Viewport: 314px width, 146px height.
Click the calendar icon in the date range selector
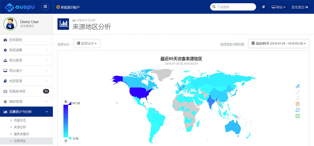[253, 43]
